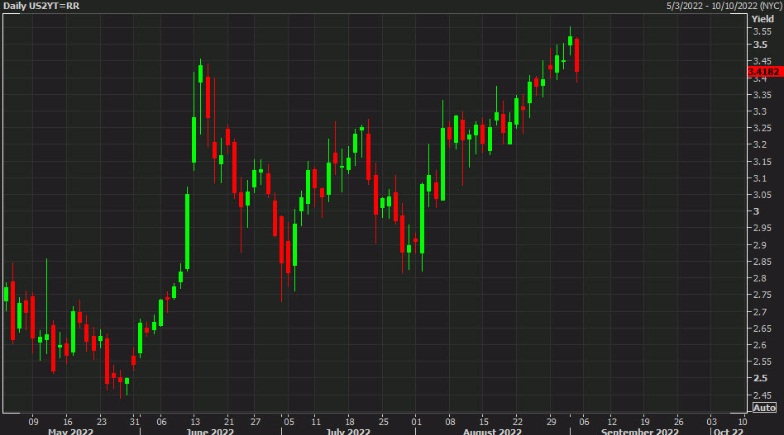784x435 pixels.
Task: Click the July 2022 month label
Action: point(348,431)
